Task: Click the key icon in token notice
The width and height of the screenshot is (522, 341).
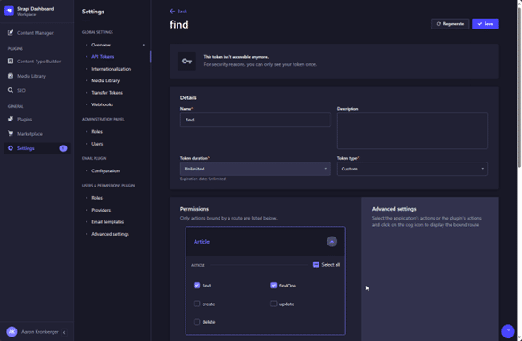Action: click(186, 61)
